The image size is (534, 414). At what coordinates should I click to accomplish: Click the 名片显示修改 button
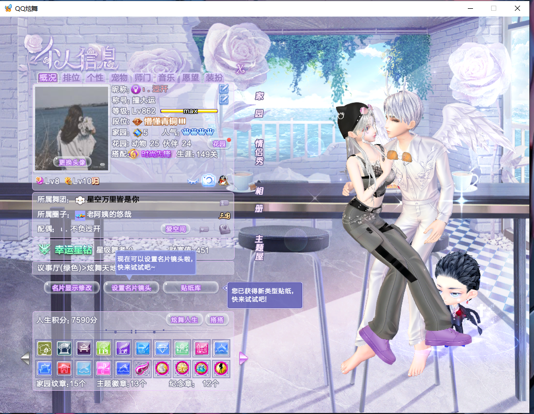(72, 288)
